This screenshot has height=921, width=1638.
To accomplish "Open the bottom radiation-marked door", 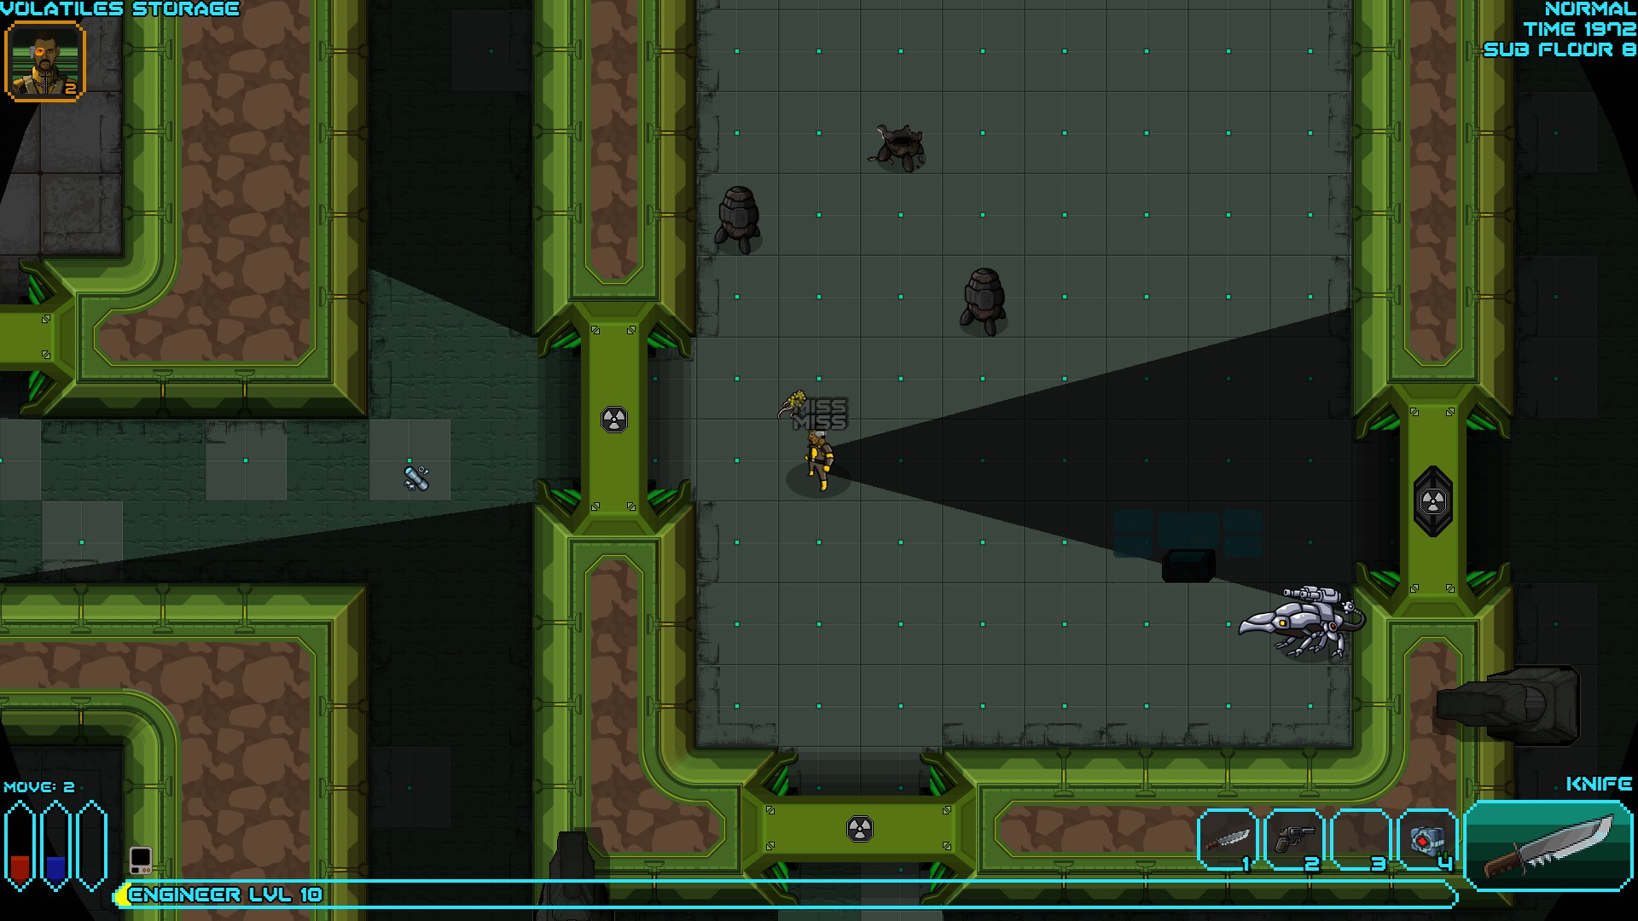I will coord(859,828).
